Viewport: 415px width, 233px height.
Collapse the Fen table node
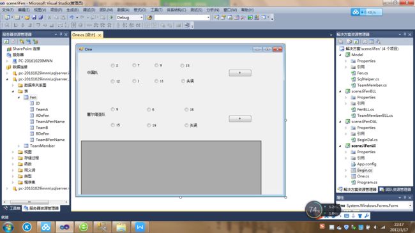(19, 98)
